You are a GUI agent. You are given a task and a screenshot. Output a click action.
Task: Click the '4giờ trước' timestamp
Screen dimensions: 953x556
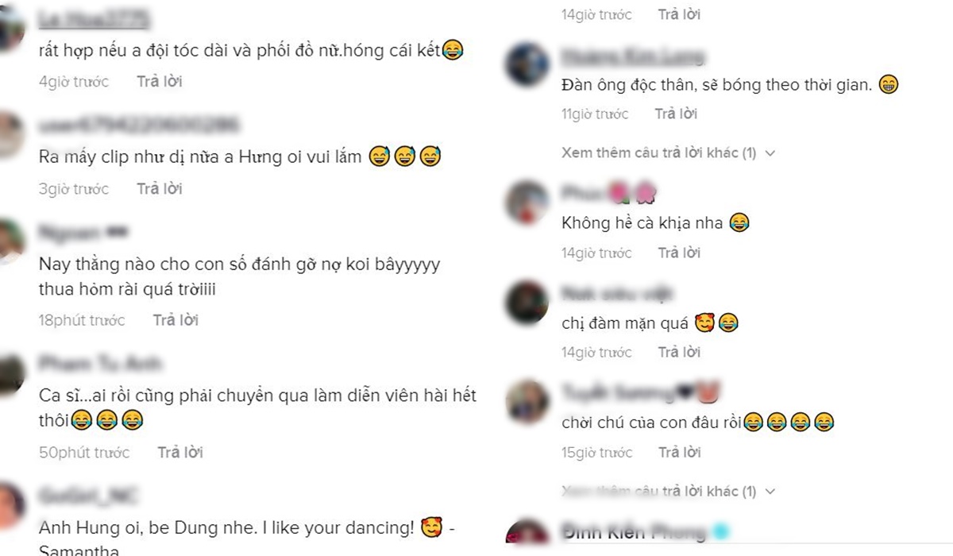(74, 82)
